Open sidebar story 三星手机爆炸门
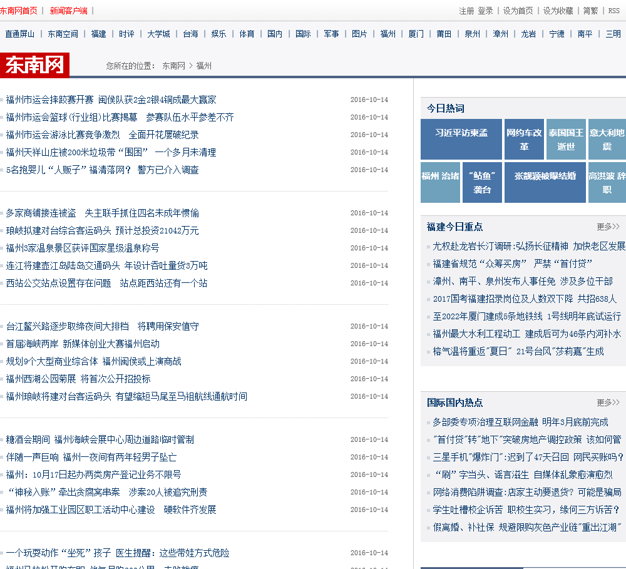The width and height of the screenshot is (626, 569). coord(528,458)
